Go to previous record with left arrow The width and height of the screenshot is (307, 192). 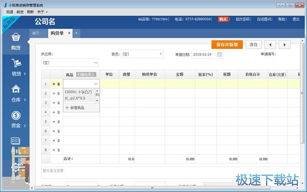(270, 45)
